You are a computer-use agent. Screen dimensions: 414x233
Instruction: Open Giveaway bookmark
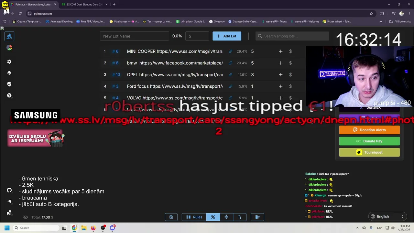click(217, 22)
